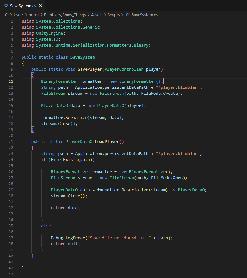
Task: Click the "Save file not found in: " string
Action: pos(119,238)
